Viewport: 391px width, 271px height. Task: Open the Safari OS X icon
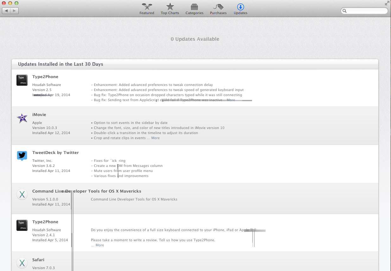[22, 263]
